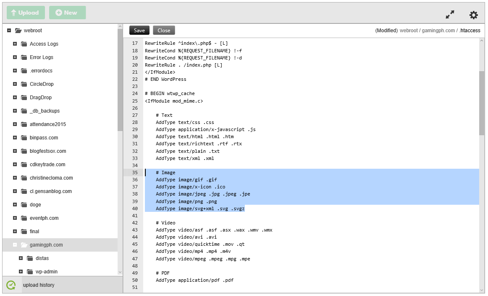
Task: Click the christinecloma.com folder icon
Action: 24,178
